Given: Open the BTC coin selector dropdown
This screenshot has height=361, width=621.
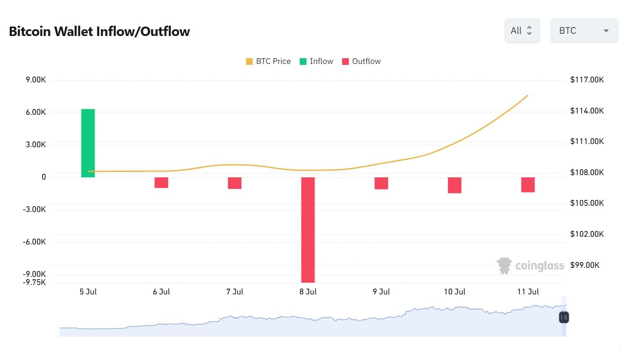Looking at the screenshot, I should click(584, 30).
